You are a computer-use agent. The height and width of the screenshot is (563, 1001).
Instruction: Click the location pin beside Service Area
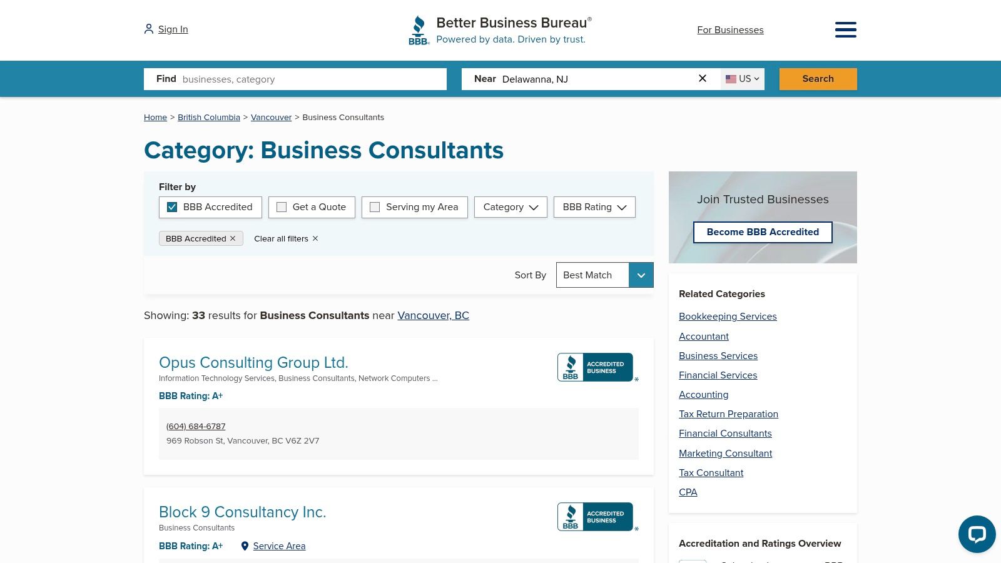[245, 546]
